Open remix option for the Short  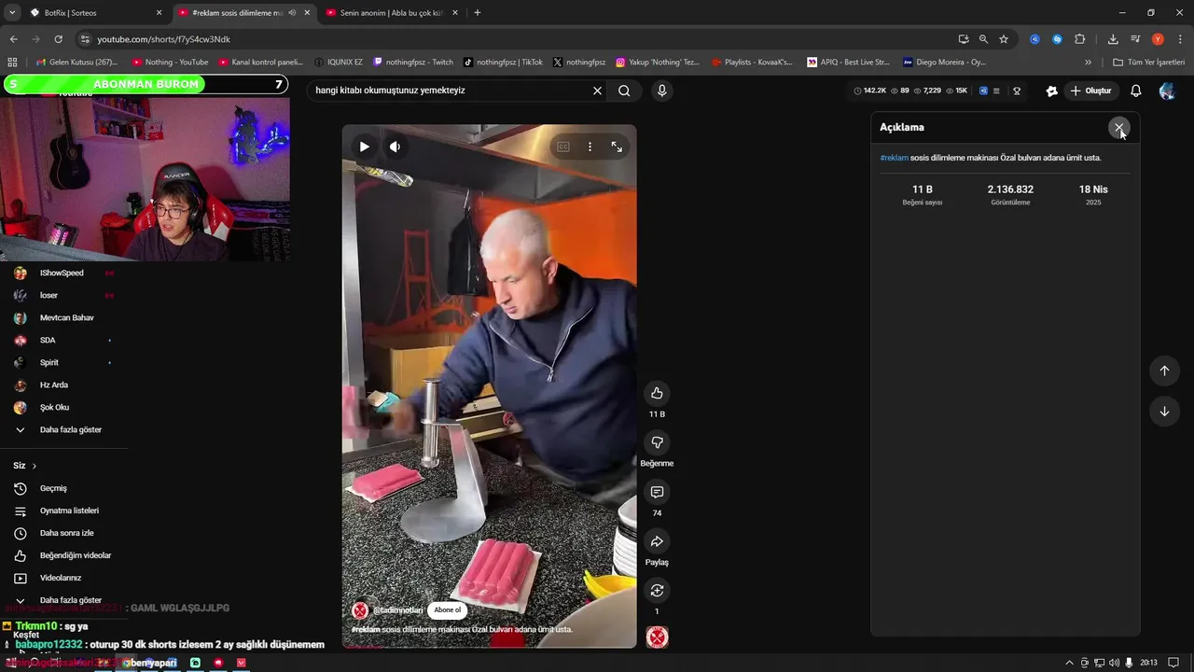tap(657, 590)
